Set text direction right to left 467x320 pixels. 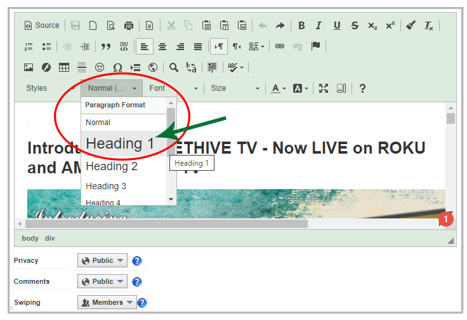[237, 46]
